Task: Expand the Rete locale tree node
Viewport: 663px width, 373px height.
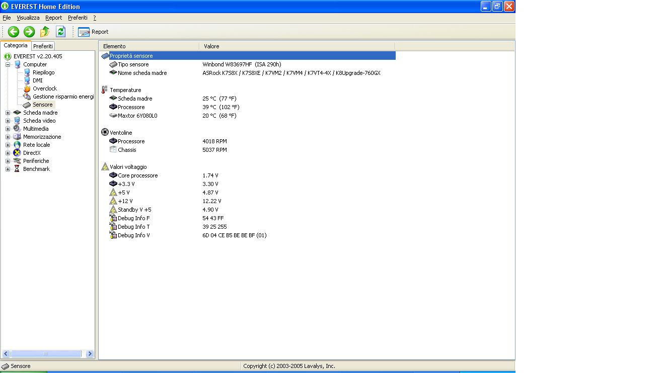Action: click(8, 145)
